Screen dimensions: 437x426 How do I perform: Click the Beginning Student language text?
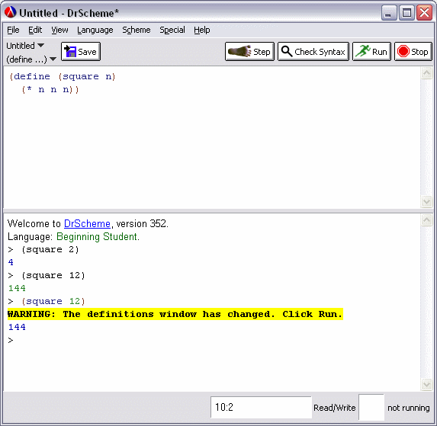[98, 237]
